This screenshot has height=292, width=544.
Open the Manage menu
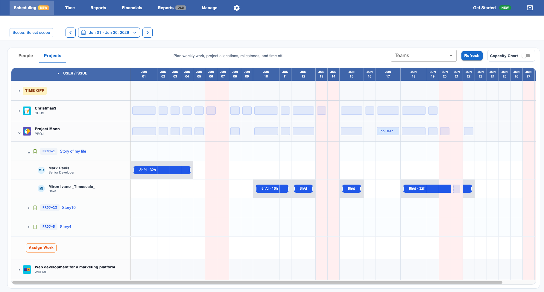coord(209,8)
